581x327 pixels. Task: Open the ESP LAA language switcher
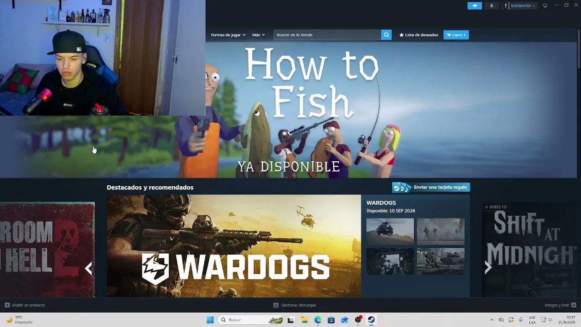coord(532,320)
